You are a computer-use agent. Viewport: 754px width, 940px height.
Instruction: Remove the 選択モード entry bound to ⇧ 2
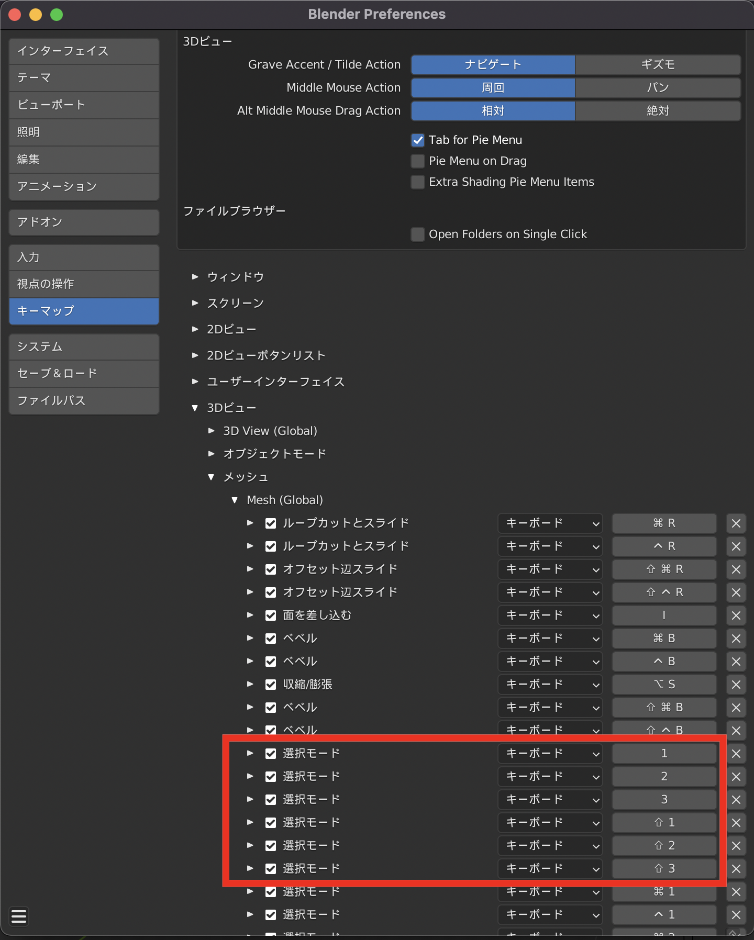[736, 846]
